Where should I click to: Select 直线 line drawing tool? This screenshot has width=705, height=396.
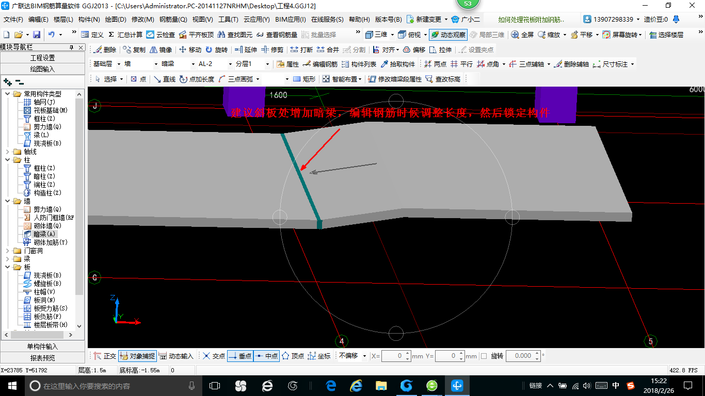(165, 79)
